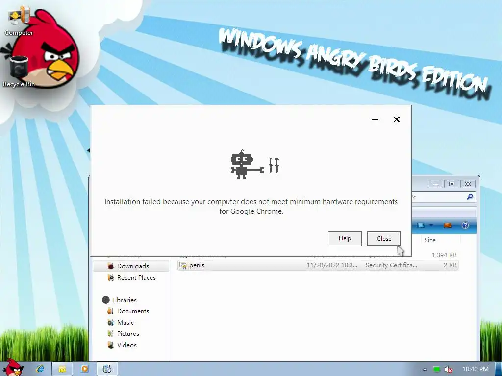Open the clock showing 10:40 PM
The image size is (502, 376).
tap(475, 369)
